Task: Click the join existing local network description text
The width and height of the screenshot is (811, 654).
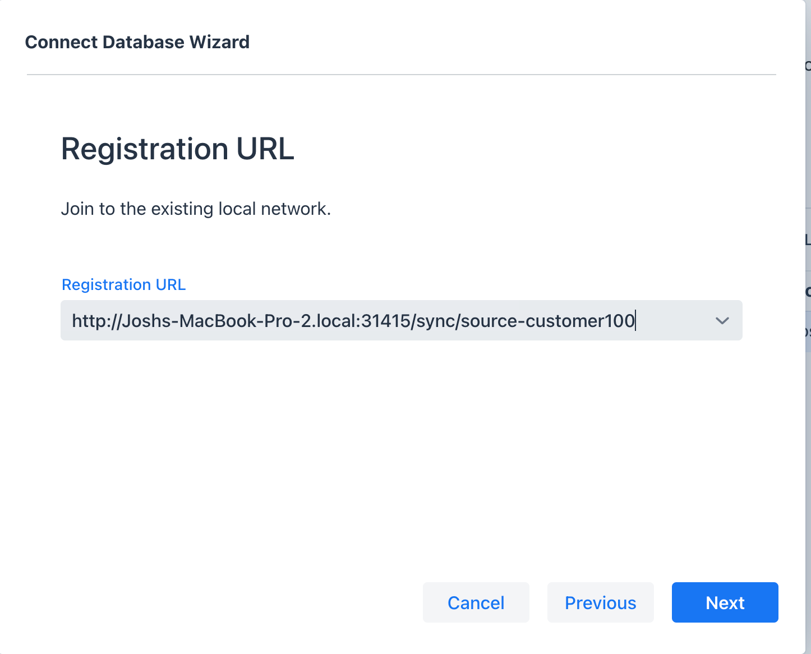Action: tap(196, 208)
